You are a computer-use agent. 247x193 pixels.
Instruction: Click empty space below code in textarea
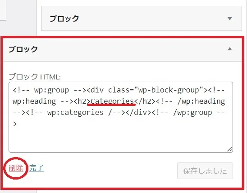[121, 139]
